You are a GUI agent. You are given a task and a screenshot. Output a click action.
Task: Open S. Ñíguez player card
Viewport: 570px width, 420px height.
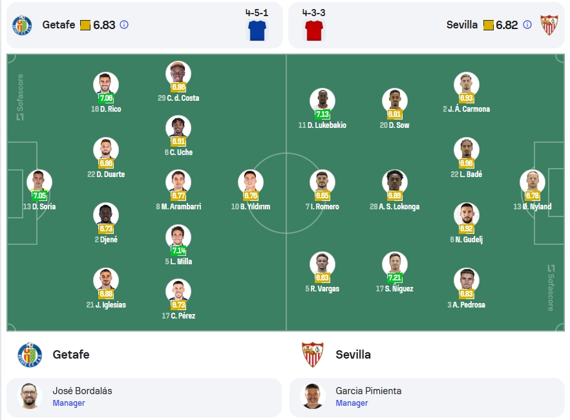pyautogui.click(x=394, y=272)
